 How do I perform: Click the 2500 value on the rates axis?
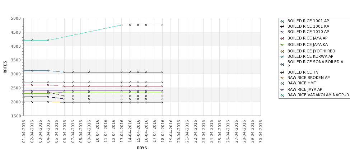pos(16,88)
